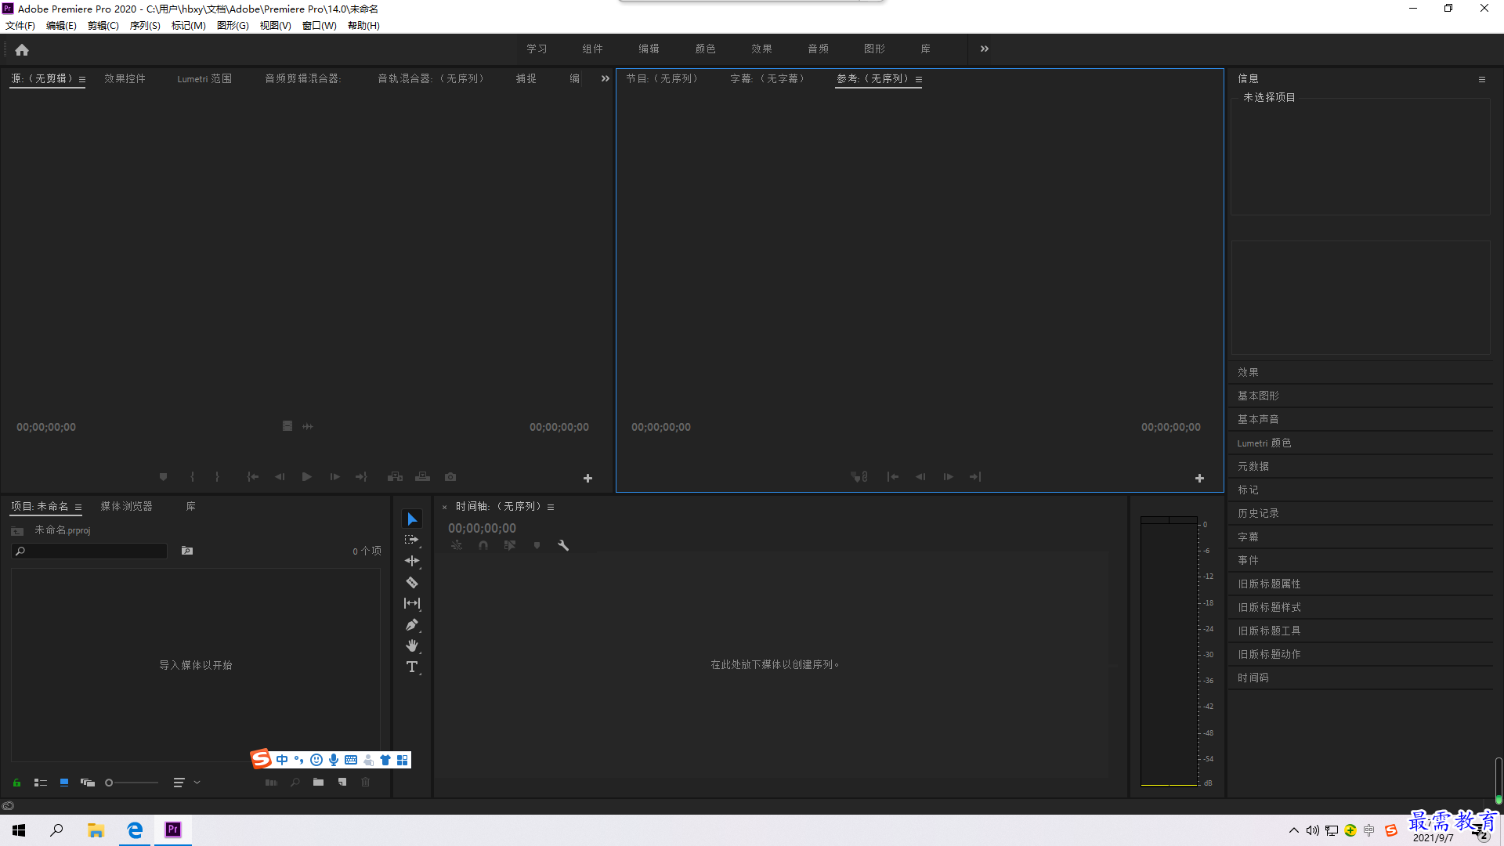The height and width of the screenshot is (846, 1504).
Task: Expand workspace overflow chevrons
Action: coord(985,49)
